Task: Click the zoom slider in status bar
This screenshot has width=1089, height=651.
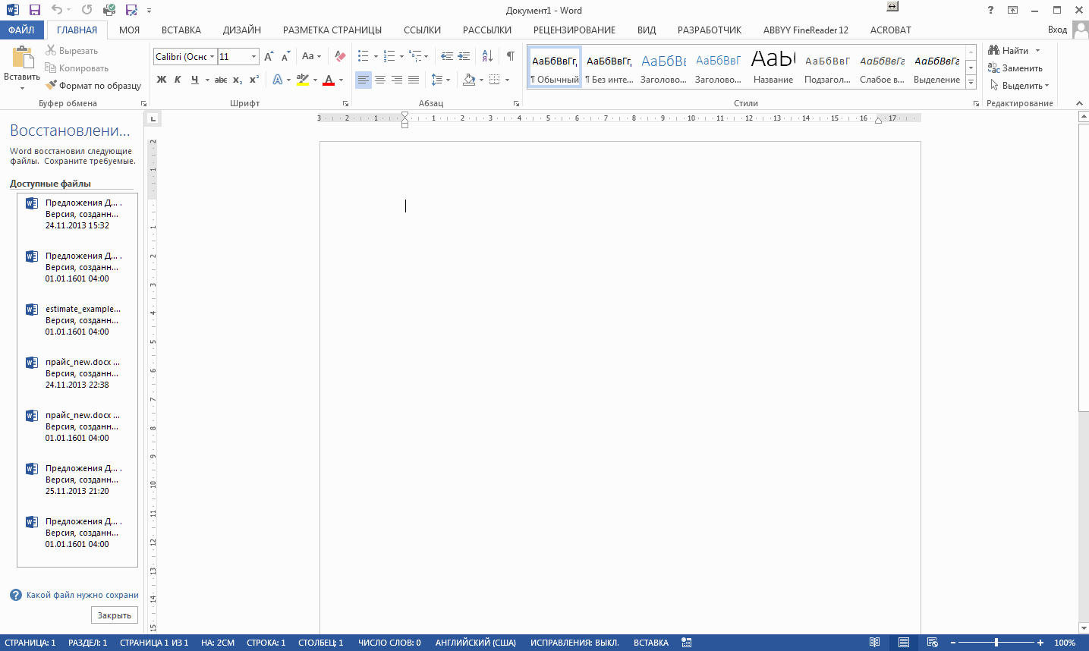Action: click(996, 643)
